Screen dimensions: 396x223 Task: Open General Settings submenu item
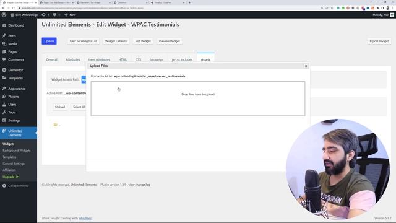click(14, 164)
